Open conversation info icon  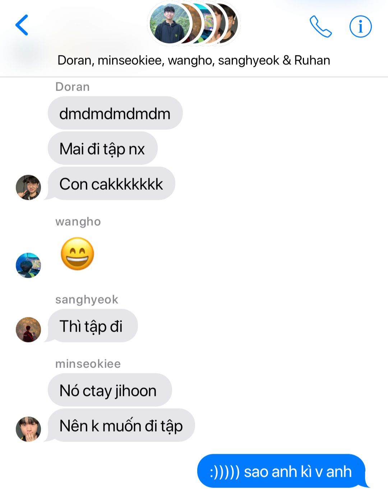click(360, 26)
